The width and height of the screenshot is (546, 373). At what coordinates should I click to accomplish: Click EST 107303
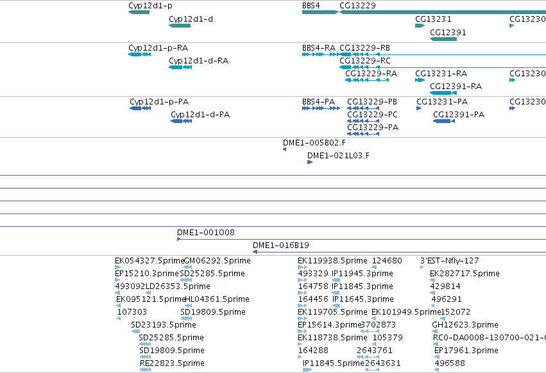click(x=119, y=319)
